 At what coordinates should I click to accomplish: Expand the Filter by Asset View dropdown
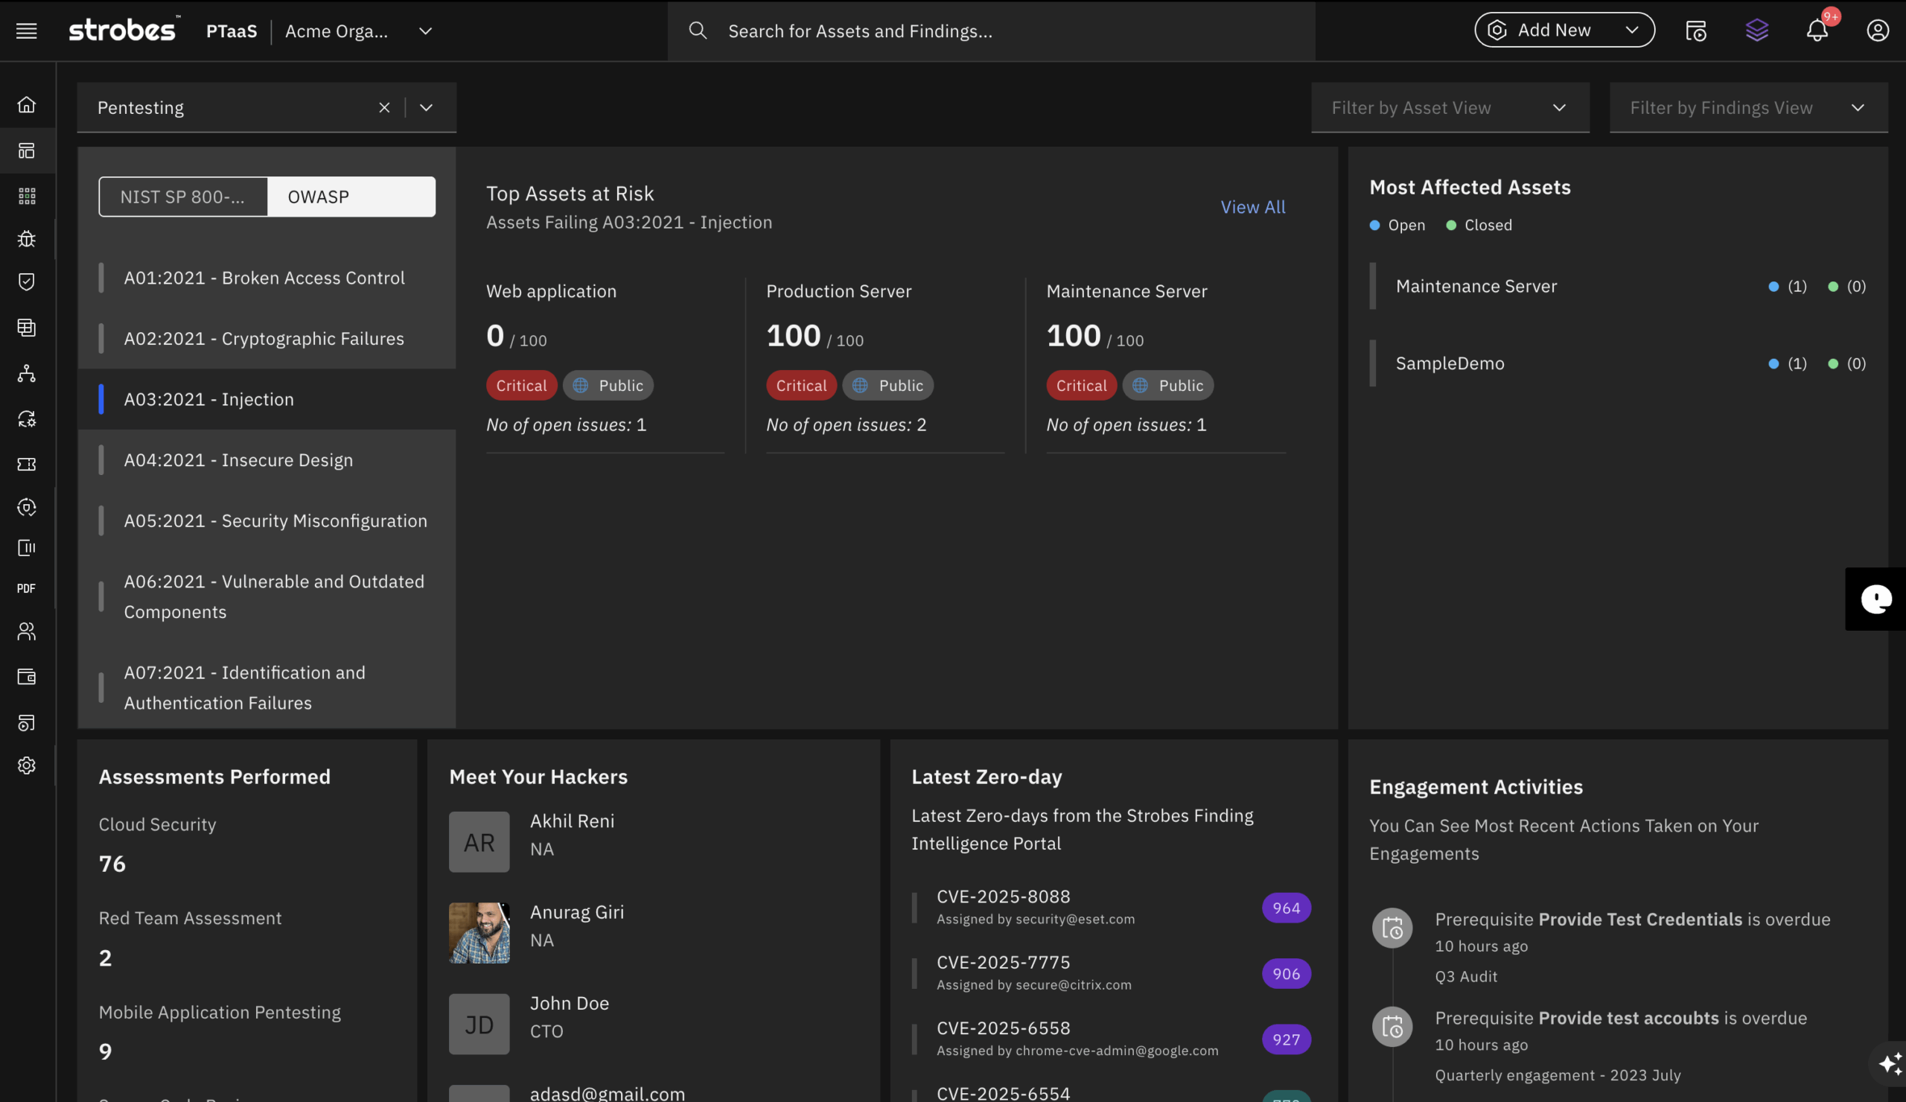(x=1449, y=108)
